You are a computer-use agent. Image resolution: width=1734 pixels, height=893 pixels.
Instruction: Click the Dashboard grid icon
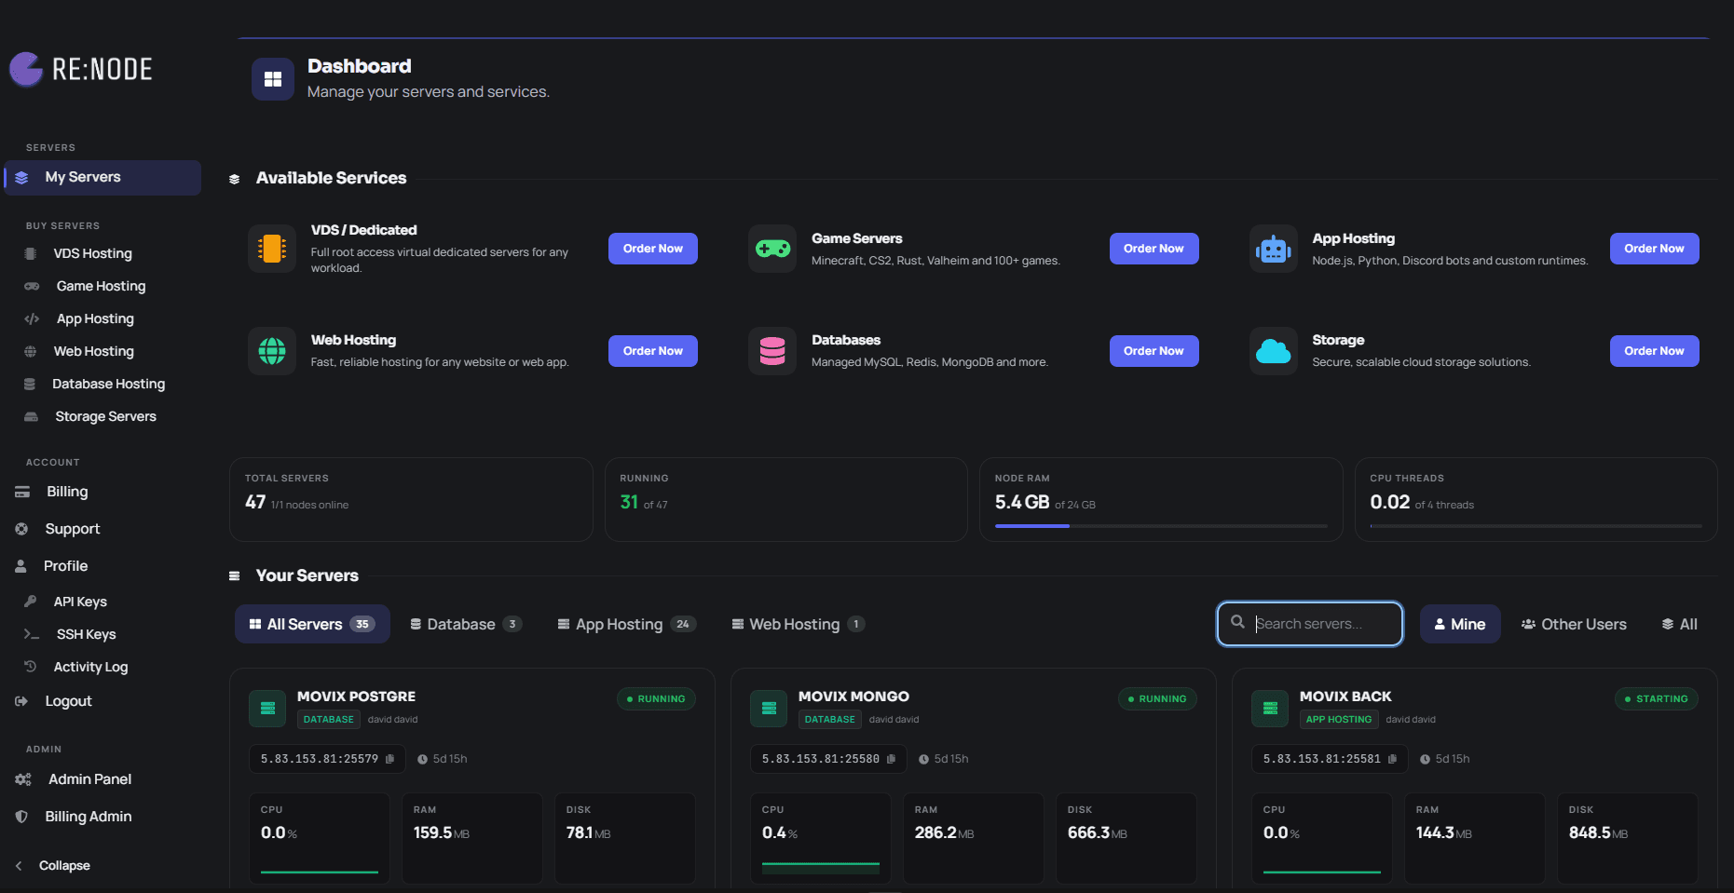click(x=273, y=79)
